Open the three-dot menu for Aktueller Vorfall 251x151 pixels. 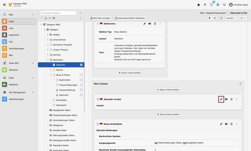(x=237, y=99)
